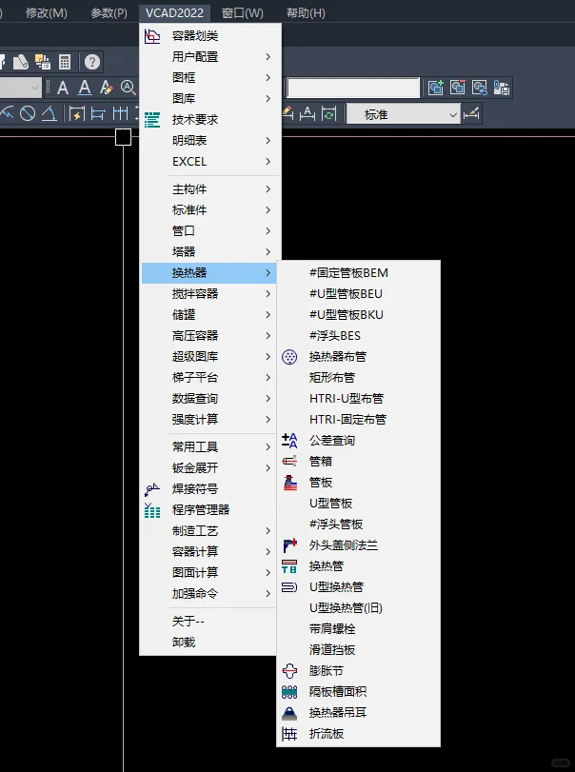575x772 pixels.
Task: Select 换热器布管 in the submenu
Action: (358, 357)
